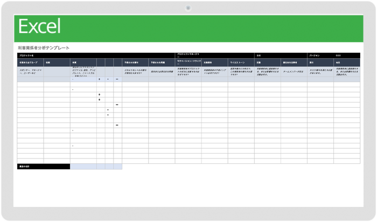Viewport: 377px width, 222px height.
Task: Click the スポンサー、マネージャー example text cell
Action: point(30,72)
